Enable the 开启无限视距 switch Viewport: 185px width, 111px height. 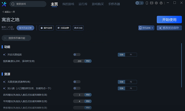[77, 55]
